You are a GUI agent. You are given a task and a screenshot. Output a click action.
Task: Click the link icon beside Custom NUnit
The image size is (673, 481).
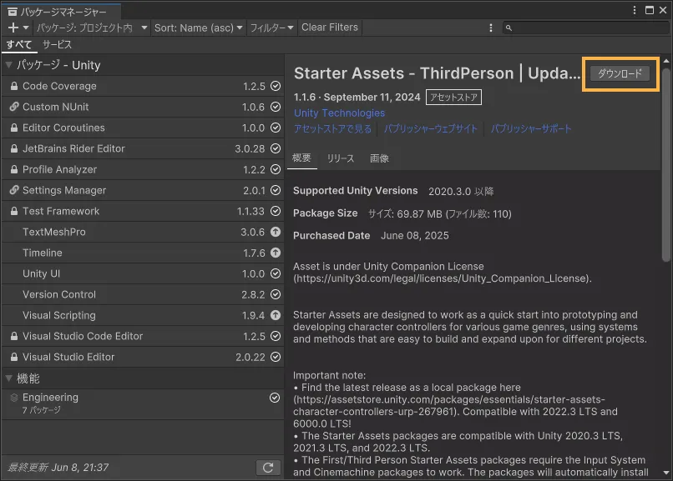(14, 107)
